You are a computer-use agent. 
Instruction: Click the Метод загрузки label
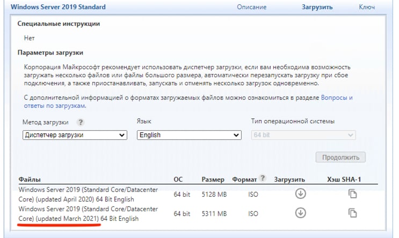point(45,122)
